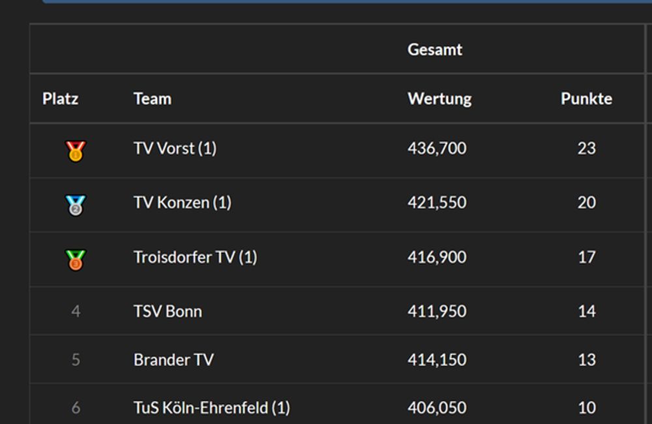This screenshot has width=652, height=424.
Task: Sort by the Team column header
Action: coord(153,98)
